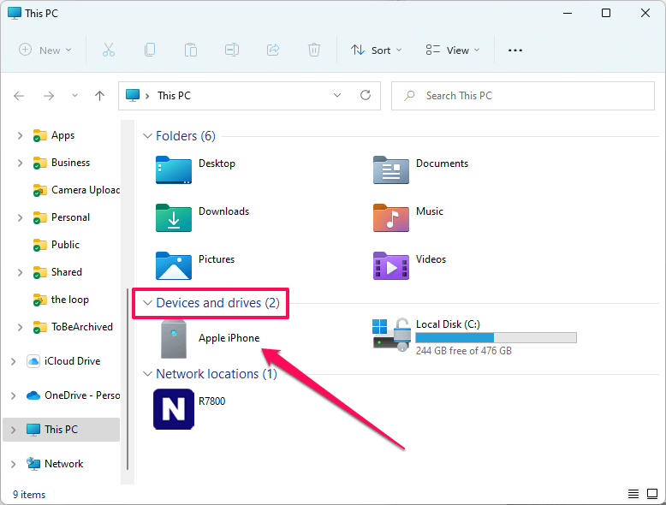The height and width of the screenshot is (505, 666).
Task: Click the navigation pane scrollbar
Action: point(128,379)
